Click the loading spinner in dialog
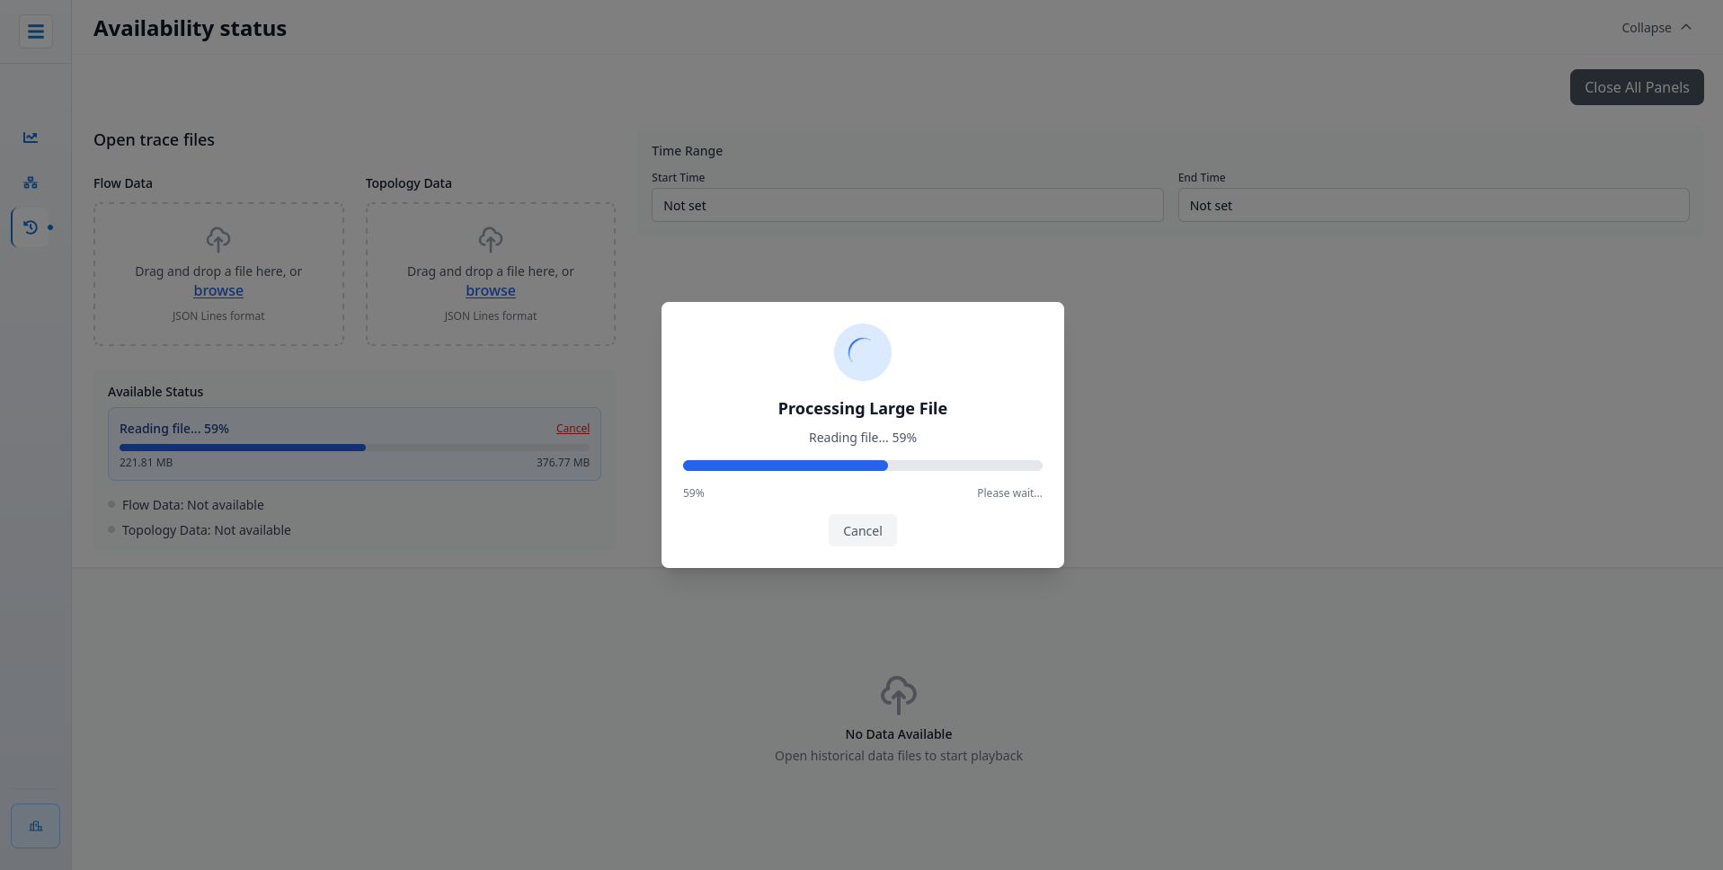Screen dimensions: 1723x870 coord(862,352)
